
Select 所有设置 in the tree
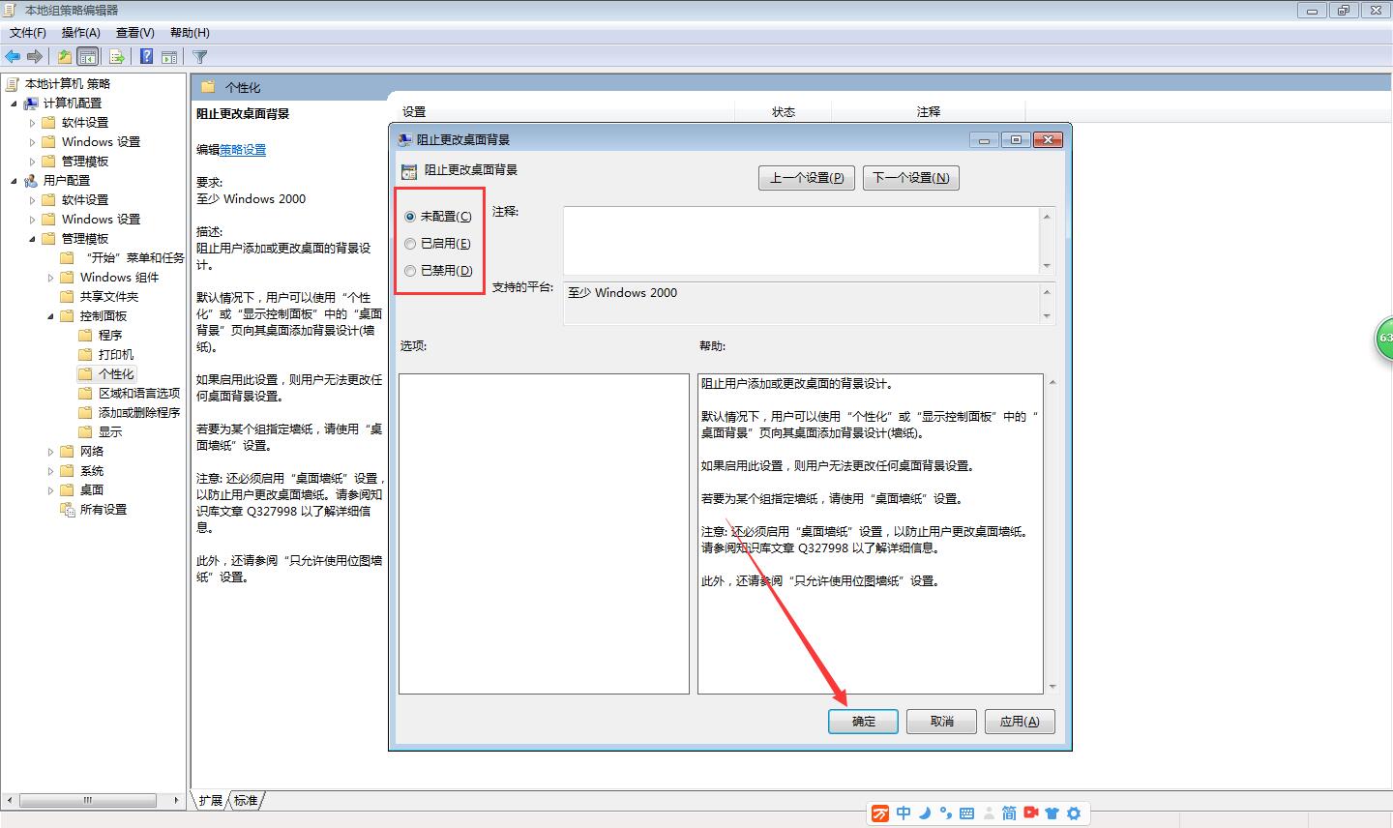[104, 510]
